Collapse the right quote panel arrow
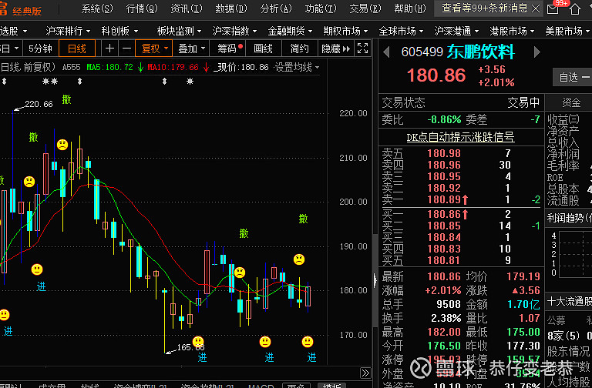The image size is (592, 388). [375, 279]
